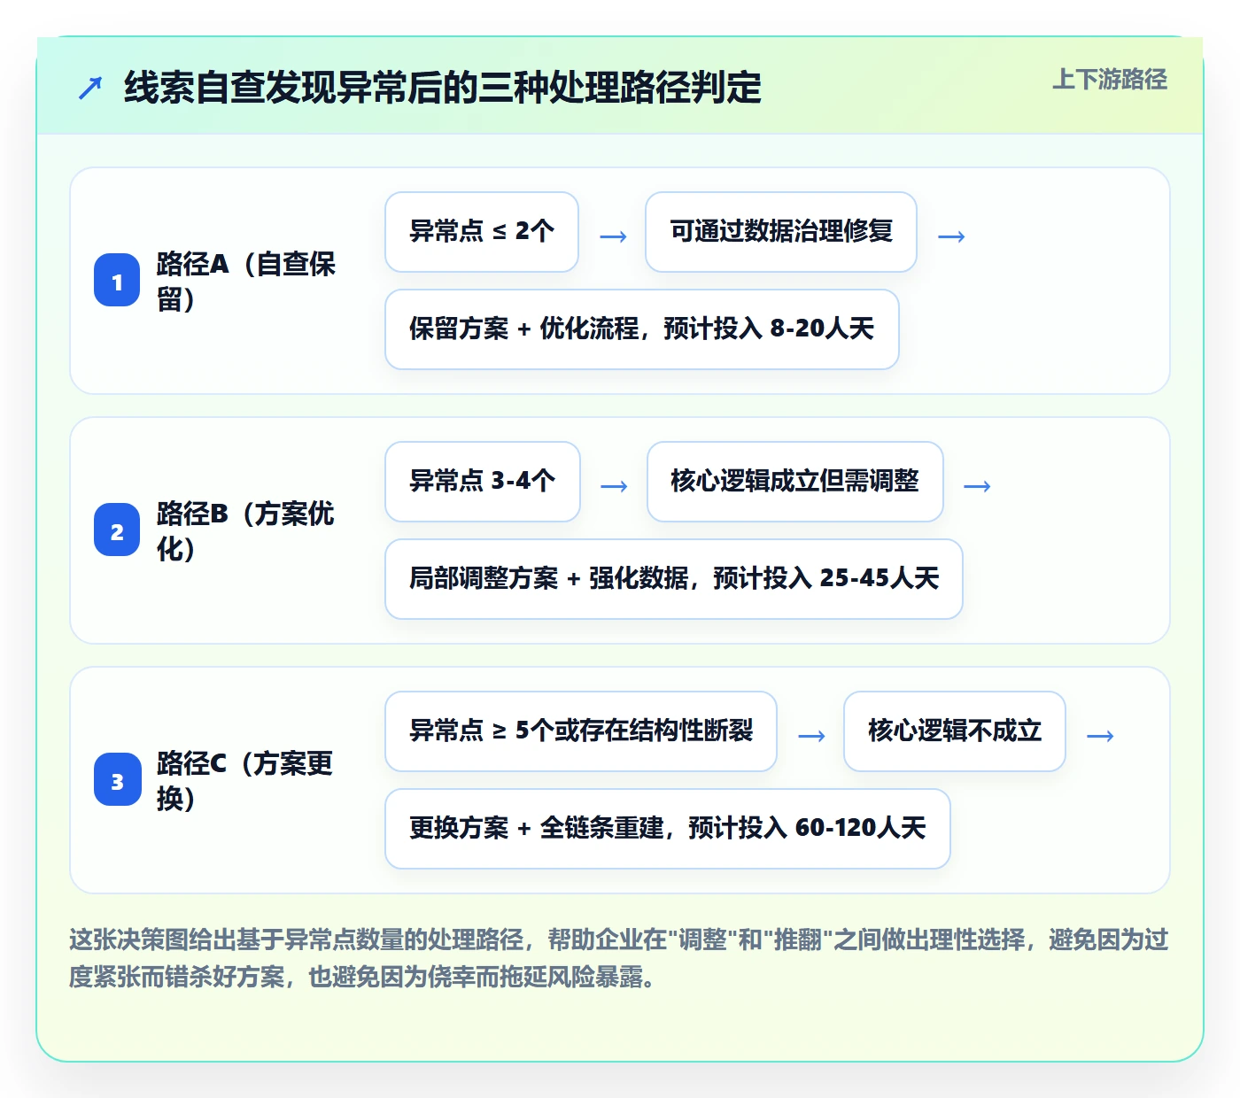Click the 更换方案 + 全链条重建 60-120人天 box
1240x1098 pixels.
tap(668, 829)
